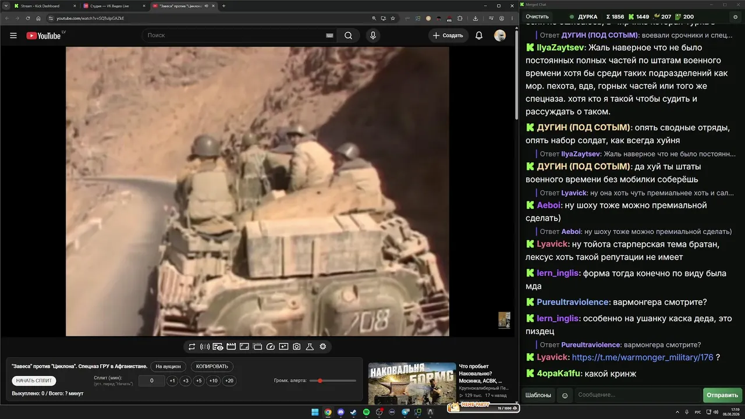This screenshot has width=745, height=419.
Task: Add +20 minutes to the split
Action: click(x=229, y=381)
